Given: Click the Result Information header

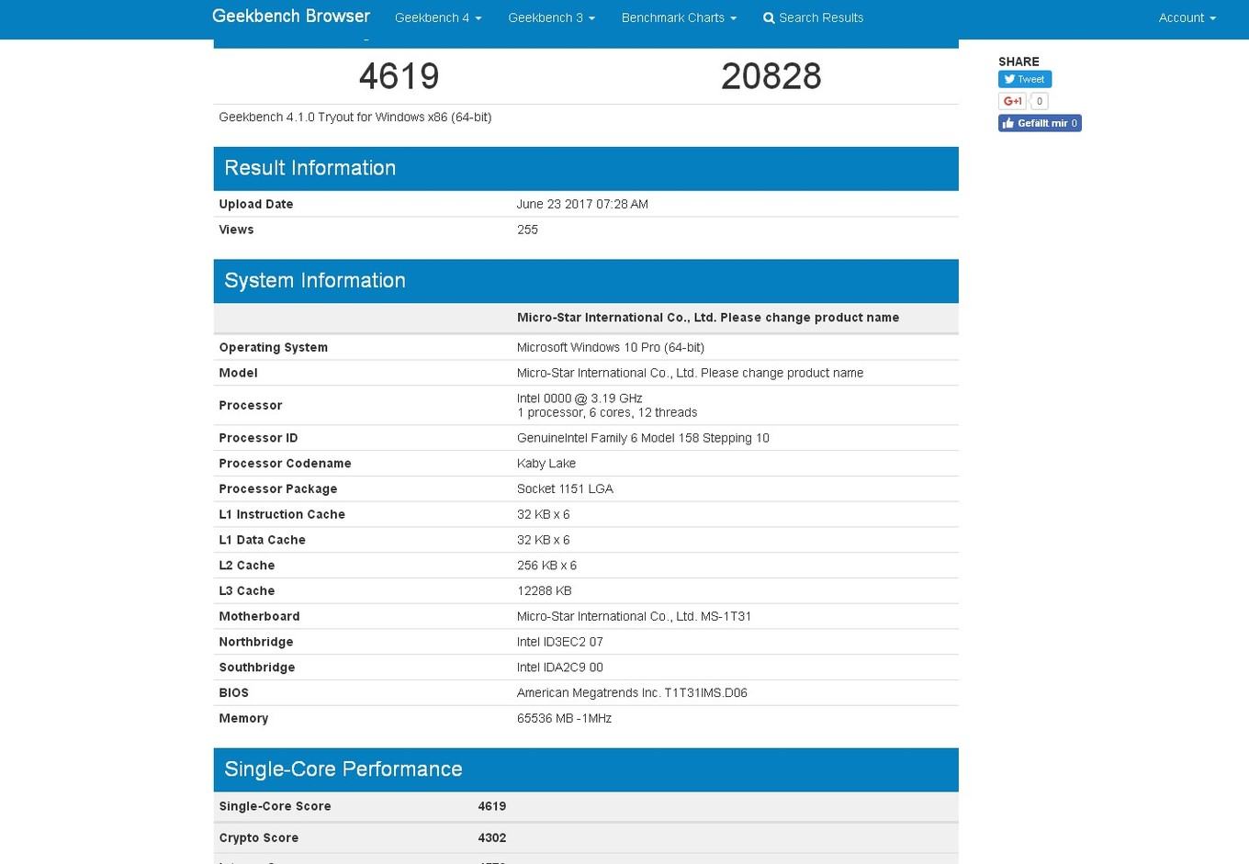Looking at the screenshot, I should tap(586, 168).
